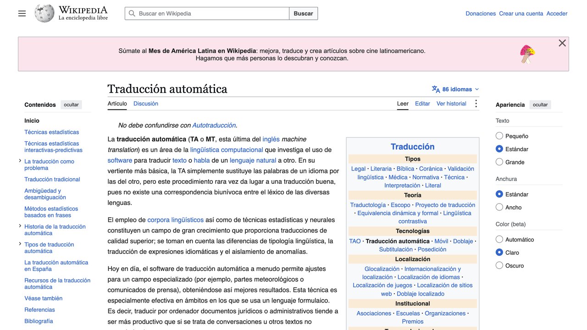Screen dimensions: 587x330
Task: Open corpora lingüísticos link
Action: 176,220
